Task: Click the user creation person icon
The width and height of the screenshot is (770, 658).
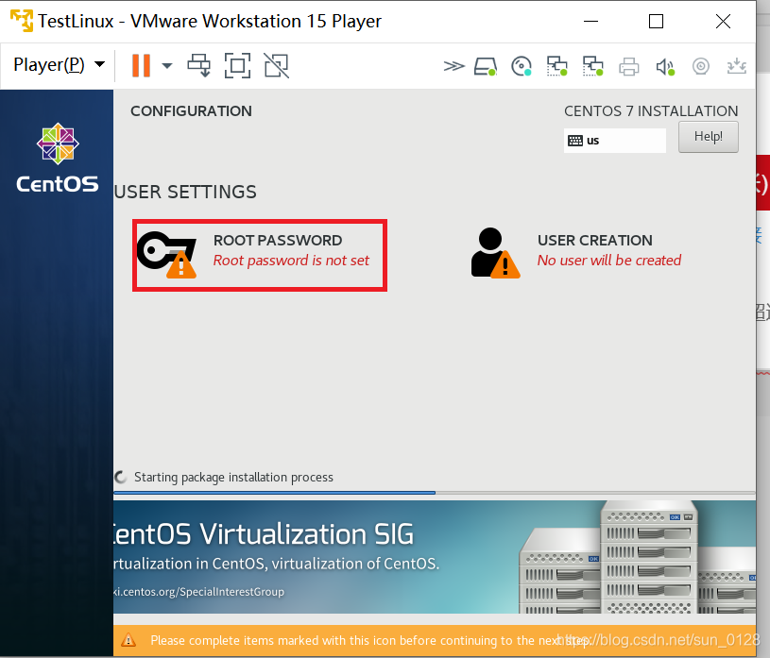Action: click(x=495, y=253)
